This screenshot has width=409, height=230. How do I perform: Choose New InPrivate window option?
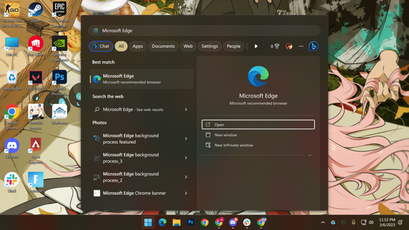[x=233, y=145]
